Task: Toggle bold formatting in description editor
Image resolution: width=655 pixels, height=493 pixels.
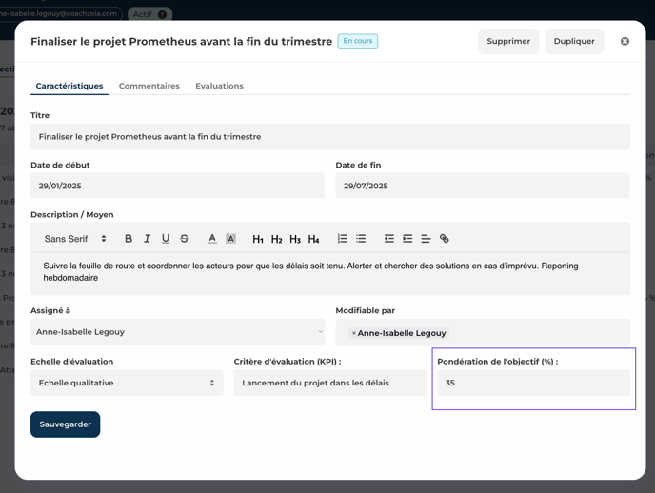Action: (129, 239)
